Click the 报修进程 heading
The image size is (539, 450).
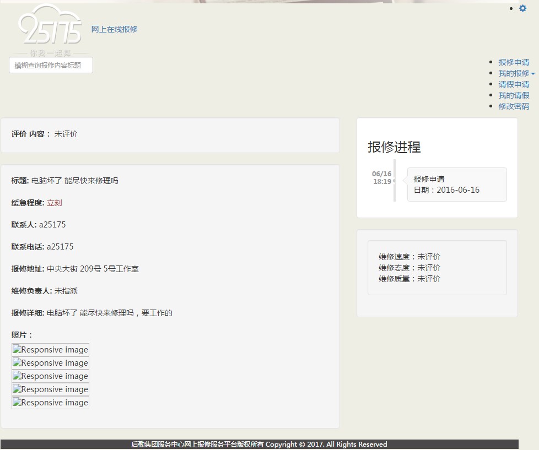coord(394,147)
